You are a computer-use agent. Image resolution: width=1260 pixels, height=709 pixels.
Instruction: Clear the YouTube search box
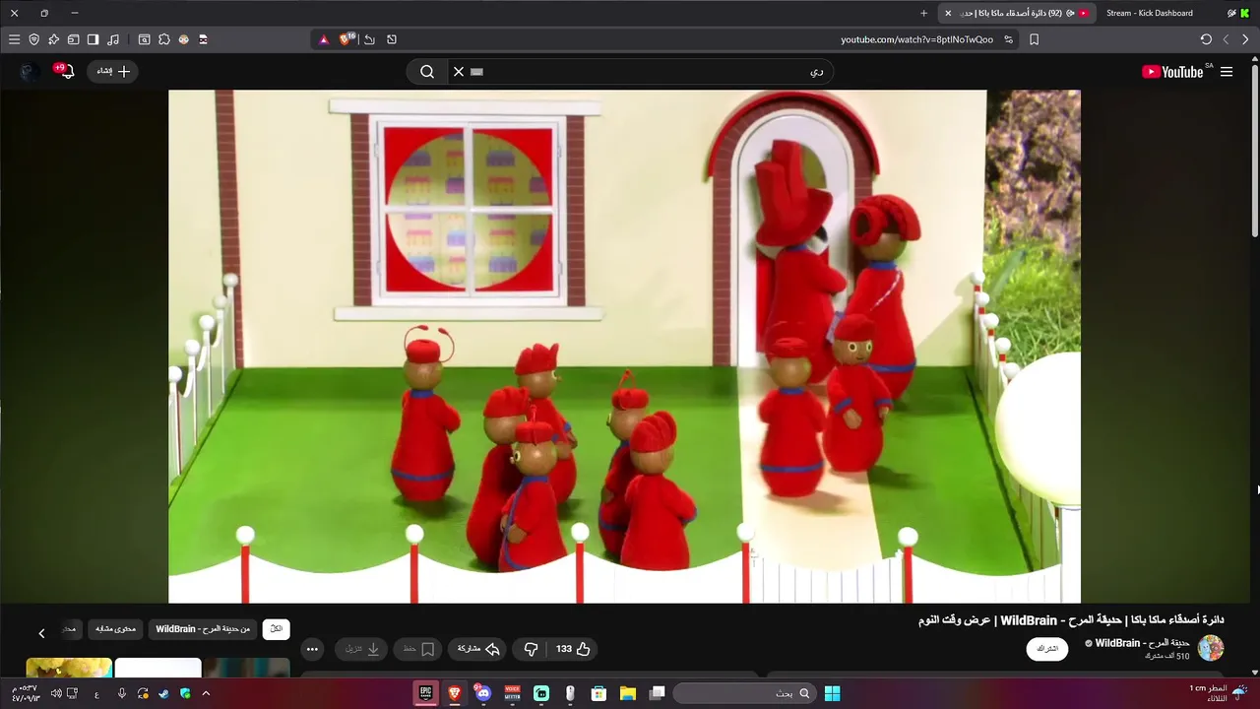tap(458, 71)
